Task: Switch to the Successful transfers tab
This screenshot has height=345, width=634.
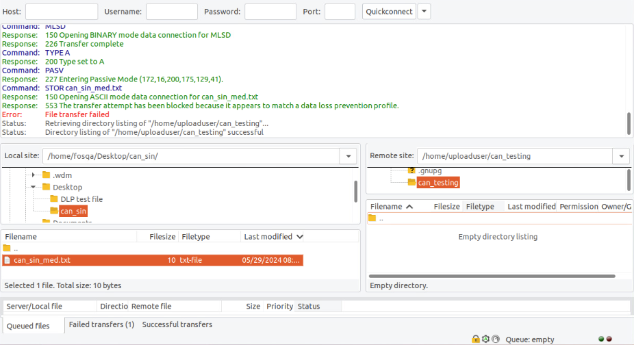Action: (177, 324)
